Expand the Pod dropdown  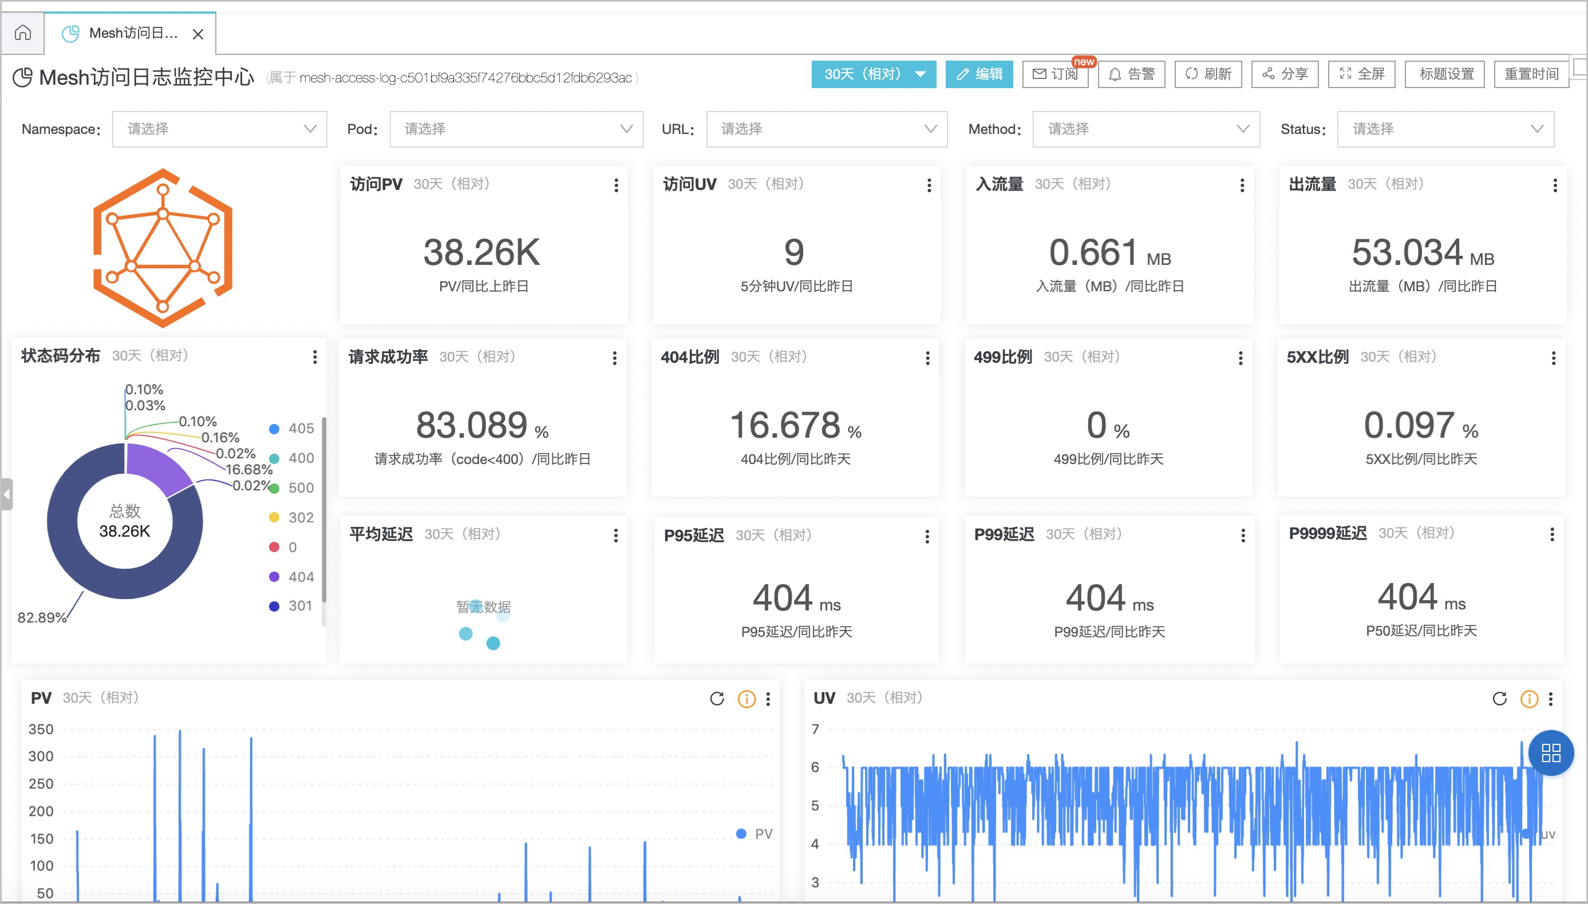click(516, 129)
